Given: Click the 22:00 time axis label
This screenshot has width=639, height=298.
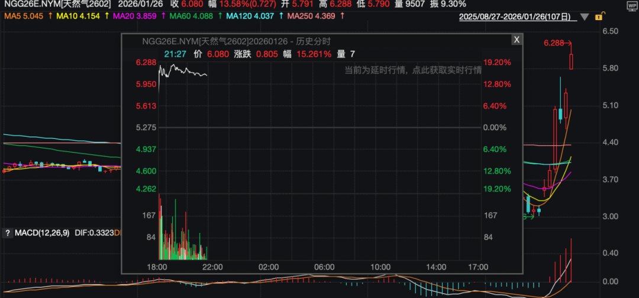Looking at the screenshot, I should [x=212, y=267].
